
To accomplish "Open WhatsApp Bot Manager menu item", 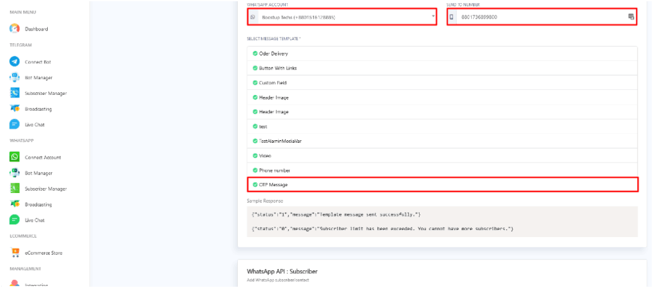I will tap(38, 173).
